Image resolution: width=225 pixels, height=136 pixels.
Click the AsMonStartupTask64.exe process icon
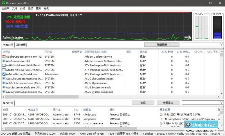4,74
